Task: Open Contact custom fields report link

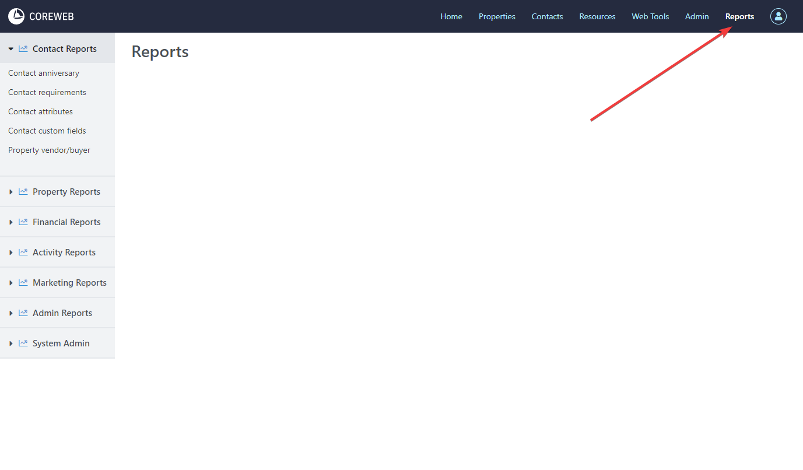Action: (47, 131)
